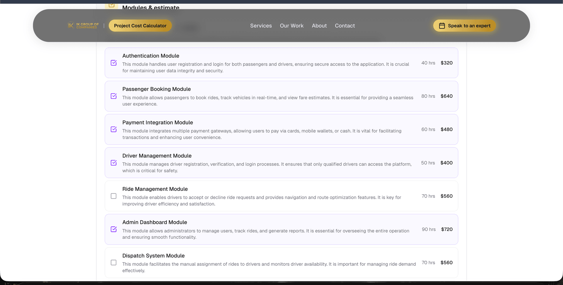
Task: Uncheck the Authentication Module checkbox
Action: pyautogui.click(x=114, y=63)
